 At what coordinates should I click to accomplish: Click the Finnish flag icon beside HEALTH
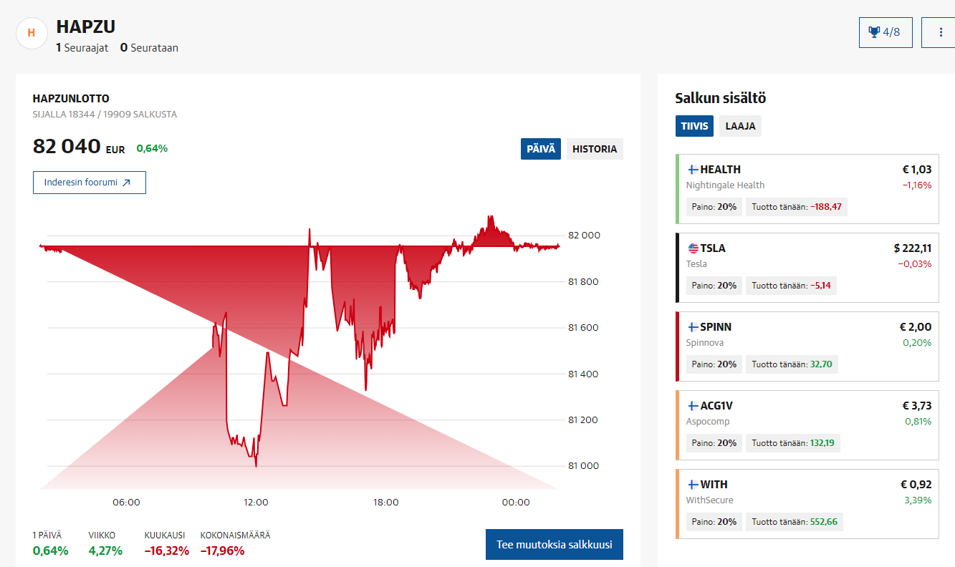click(x=693, y=170)
